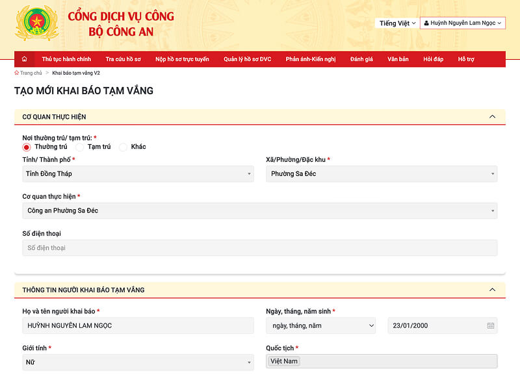Image resolution: width=520 pixels, height=380 pixels.
Task: Click the small home icon in breadcrumb
Action: point(16,73)
